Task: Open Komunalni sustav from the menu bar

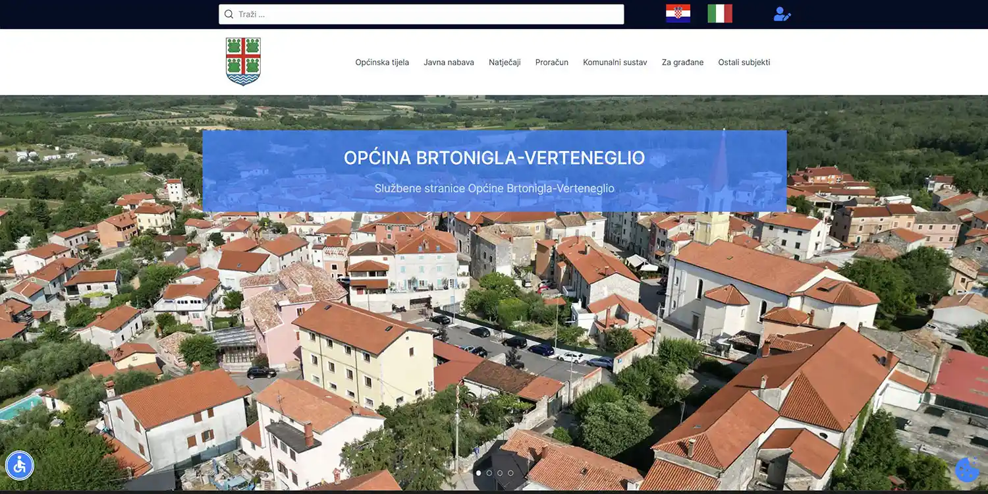Action: [x=615, y=62]
